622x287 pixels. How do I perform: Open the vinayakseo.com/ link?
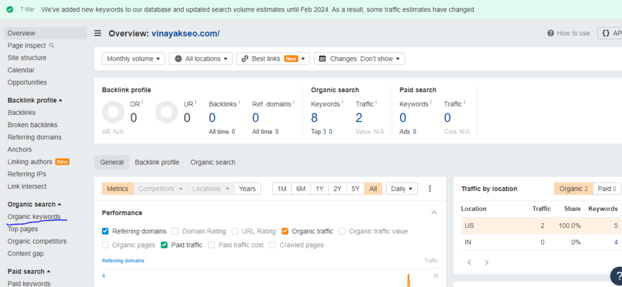click(x=186, y=33)
